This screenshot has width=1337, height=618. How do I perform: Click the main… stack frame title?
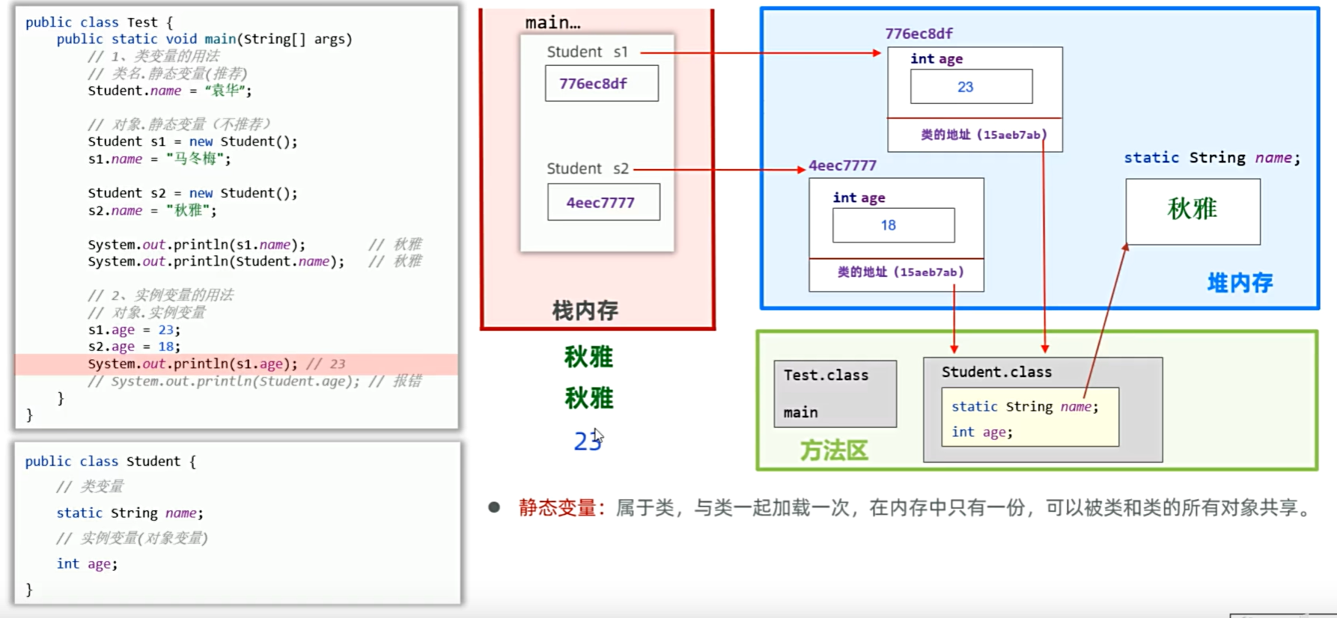point(552,22)
